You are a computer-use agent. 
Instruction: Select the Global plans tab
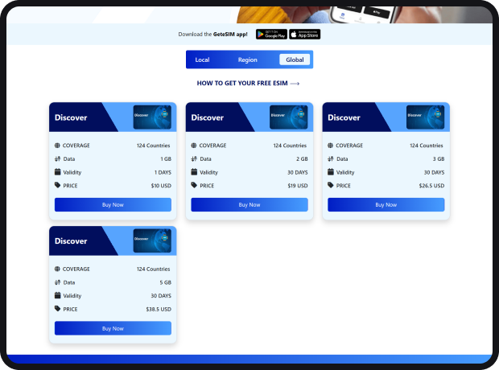point(295,60)
